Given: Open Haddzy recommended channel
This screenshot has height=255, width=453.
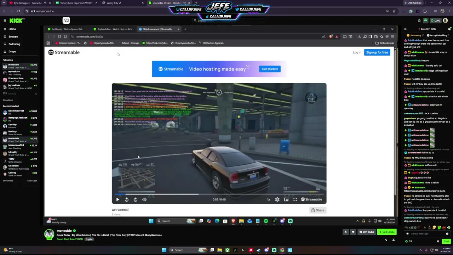Looking at the screenshot, I should click(20, 133).
